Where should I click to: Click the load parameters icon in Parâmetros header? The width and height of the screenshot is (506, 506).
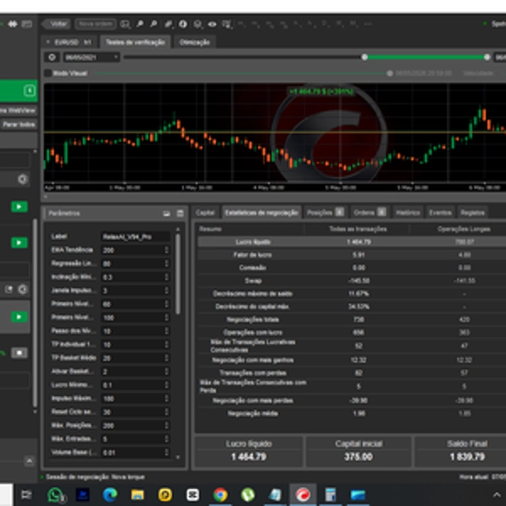click(166, 213)
